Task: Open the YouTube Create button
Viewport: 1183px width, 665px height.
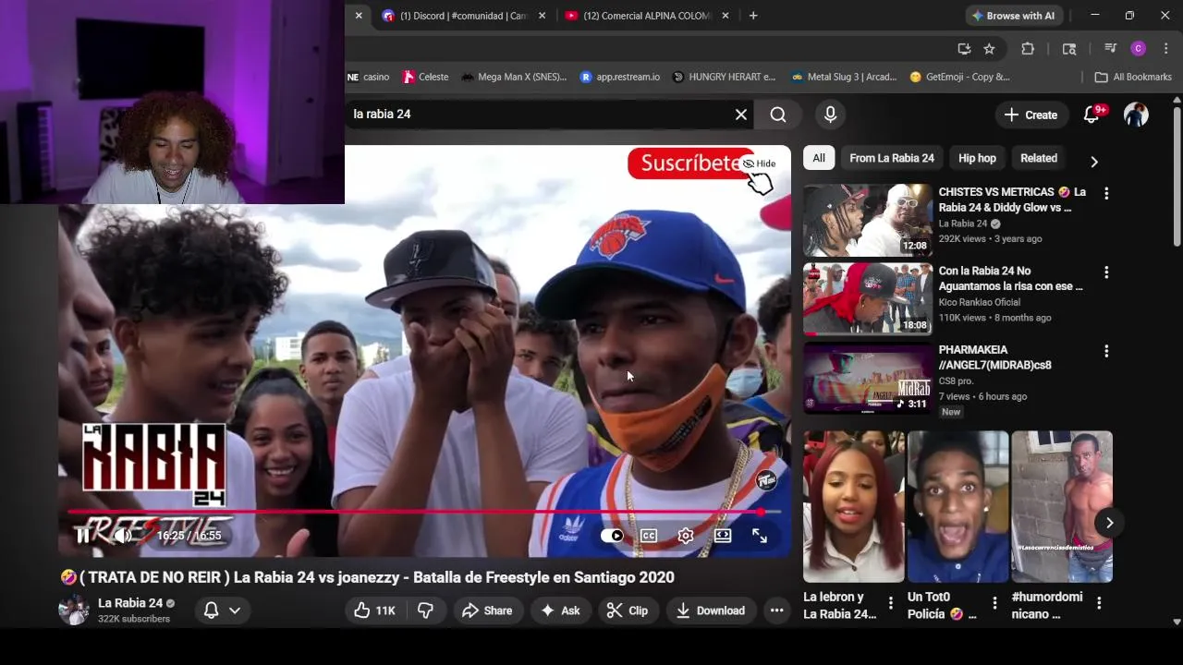Action: point(1031,115)
